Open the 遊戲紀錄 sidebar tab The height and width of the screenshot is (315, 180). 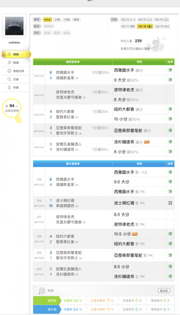(x=16, y=71)
